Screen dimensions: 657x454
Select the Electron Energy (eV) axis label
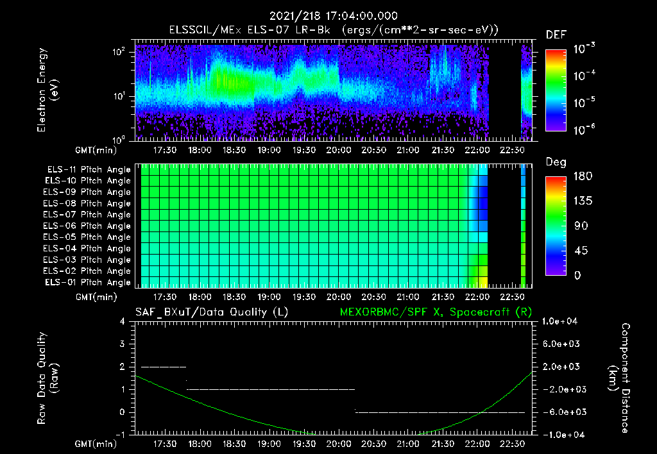click(x=47, y=90)
